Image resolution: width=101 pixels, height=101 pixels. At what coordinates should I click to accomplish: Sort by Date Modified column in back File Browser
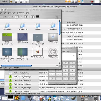coord(71,23)
